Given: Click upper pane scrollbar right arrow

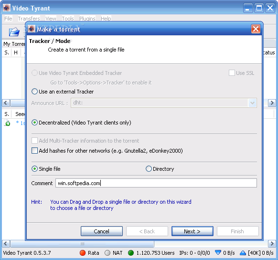Looking at the screenshot, I should point(272,103).
